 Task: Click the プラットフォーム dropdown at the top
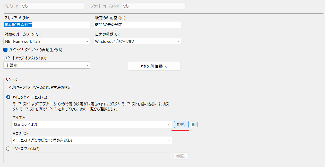[153, 6]
